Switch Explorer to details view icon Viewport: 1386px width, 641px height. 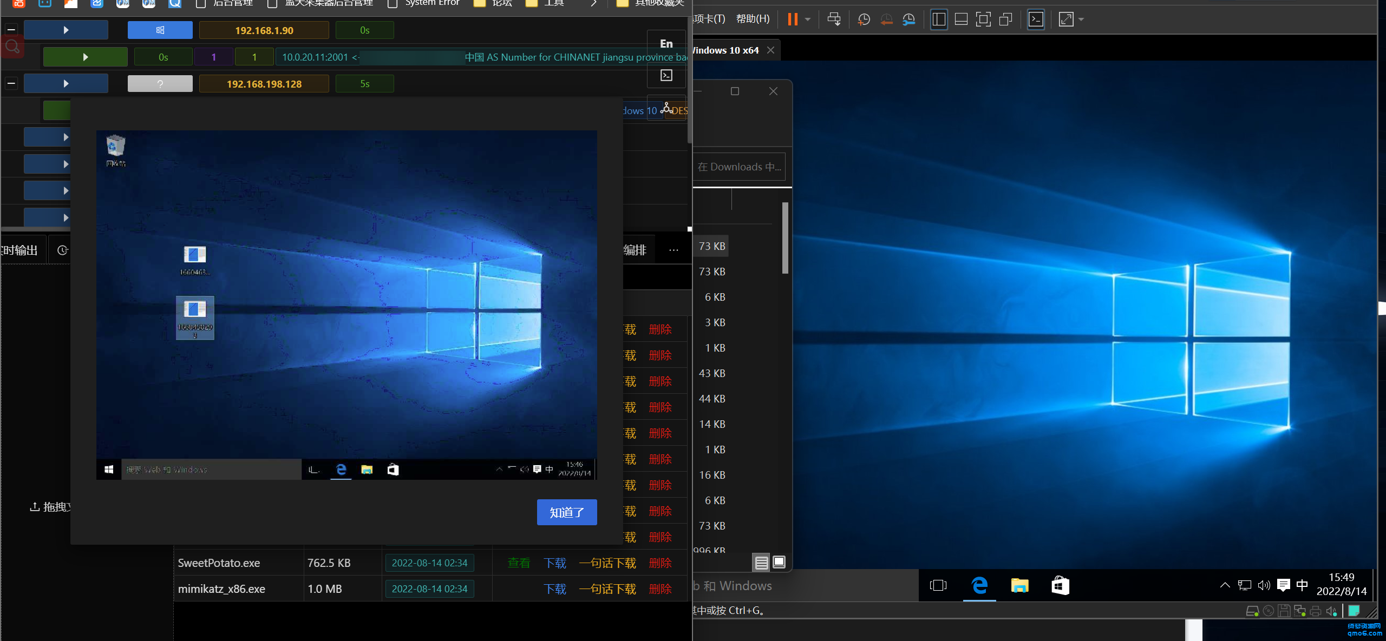[761, 563]
